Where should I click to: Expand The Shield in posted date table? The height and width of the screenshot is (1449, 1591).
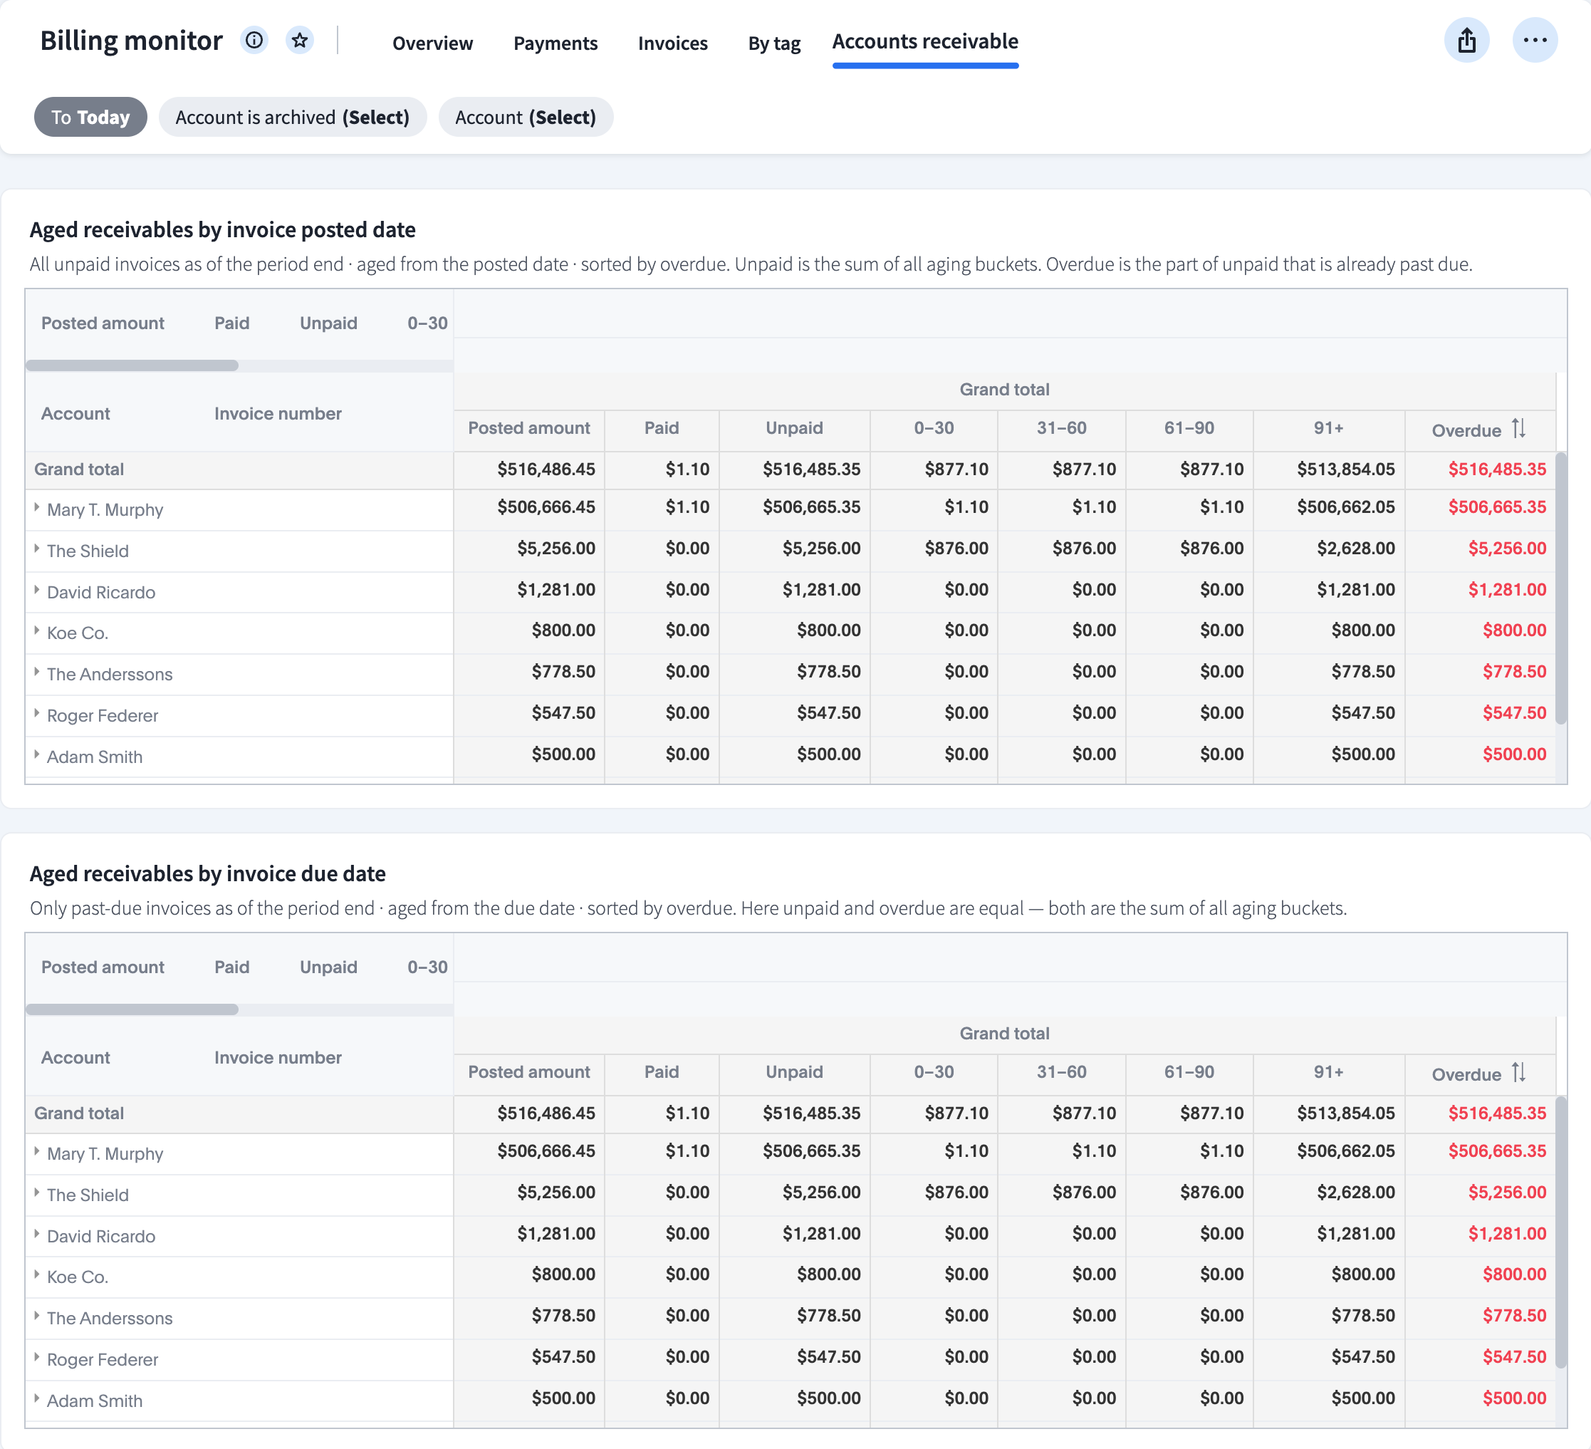[x=37, y=549]
